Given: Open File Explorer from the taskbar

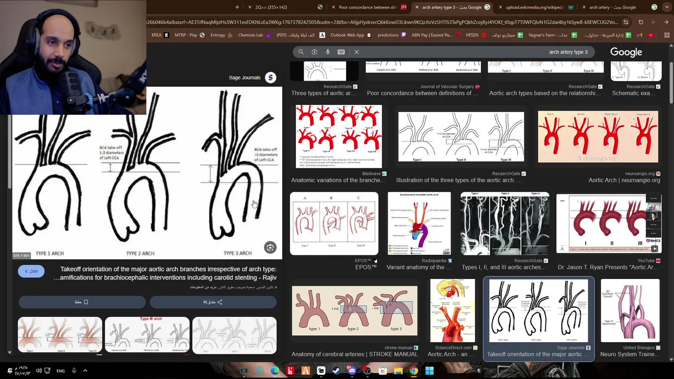Looking at the screenshot, I should point(399,371).
